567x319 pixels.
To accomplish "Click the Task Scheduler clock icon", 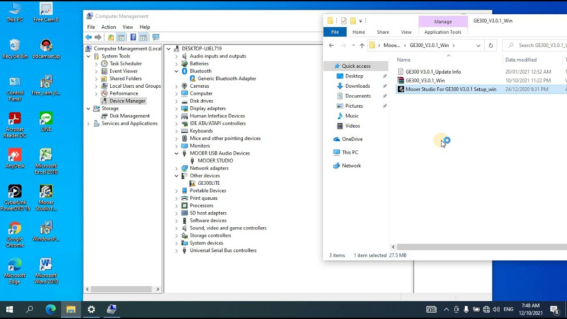I will coord(105,63).
